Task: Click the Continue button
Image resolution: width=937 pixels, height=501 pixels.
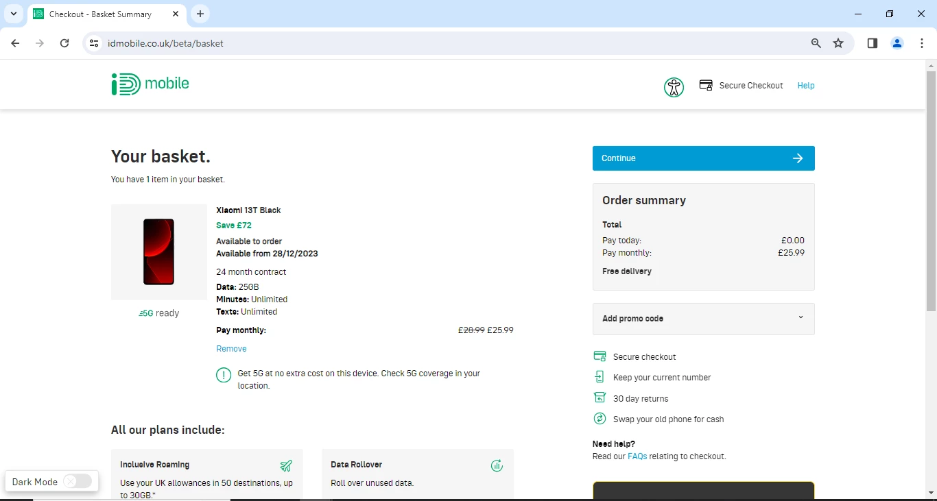Action: [704, 158]
